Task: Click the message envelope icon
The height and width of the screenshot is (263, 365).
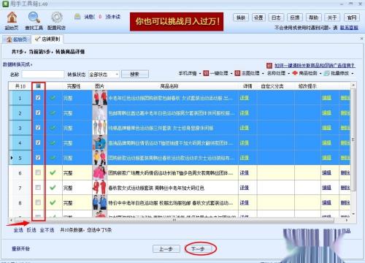Action: tap(77, 17)
